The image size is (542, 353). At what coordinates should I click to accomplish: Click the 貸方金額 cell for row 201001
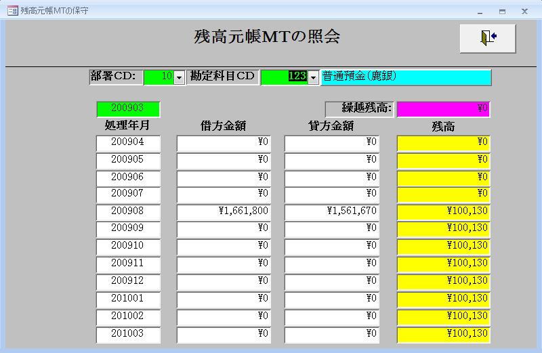(331, 299)
